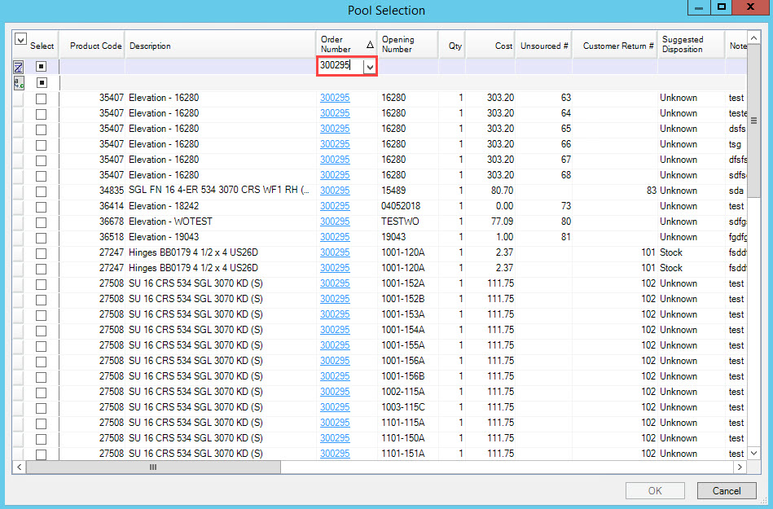Open the 300295 link in the 1001-152B row
Screen dimensions: 773x509
tap(335, 299)
